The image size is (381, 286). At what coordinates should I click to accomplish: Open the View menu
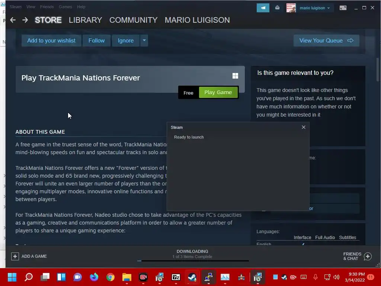coord(31,7)
